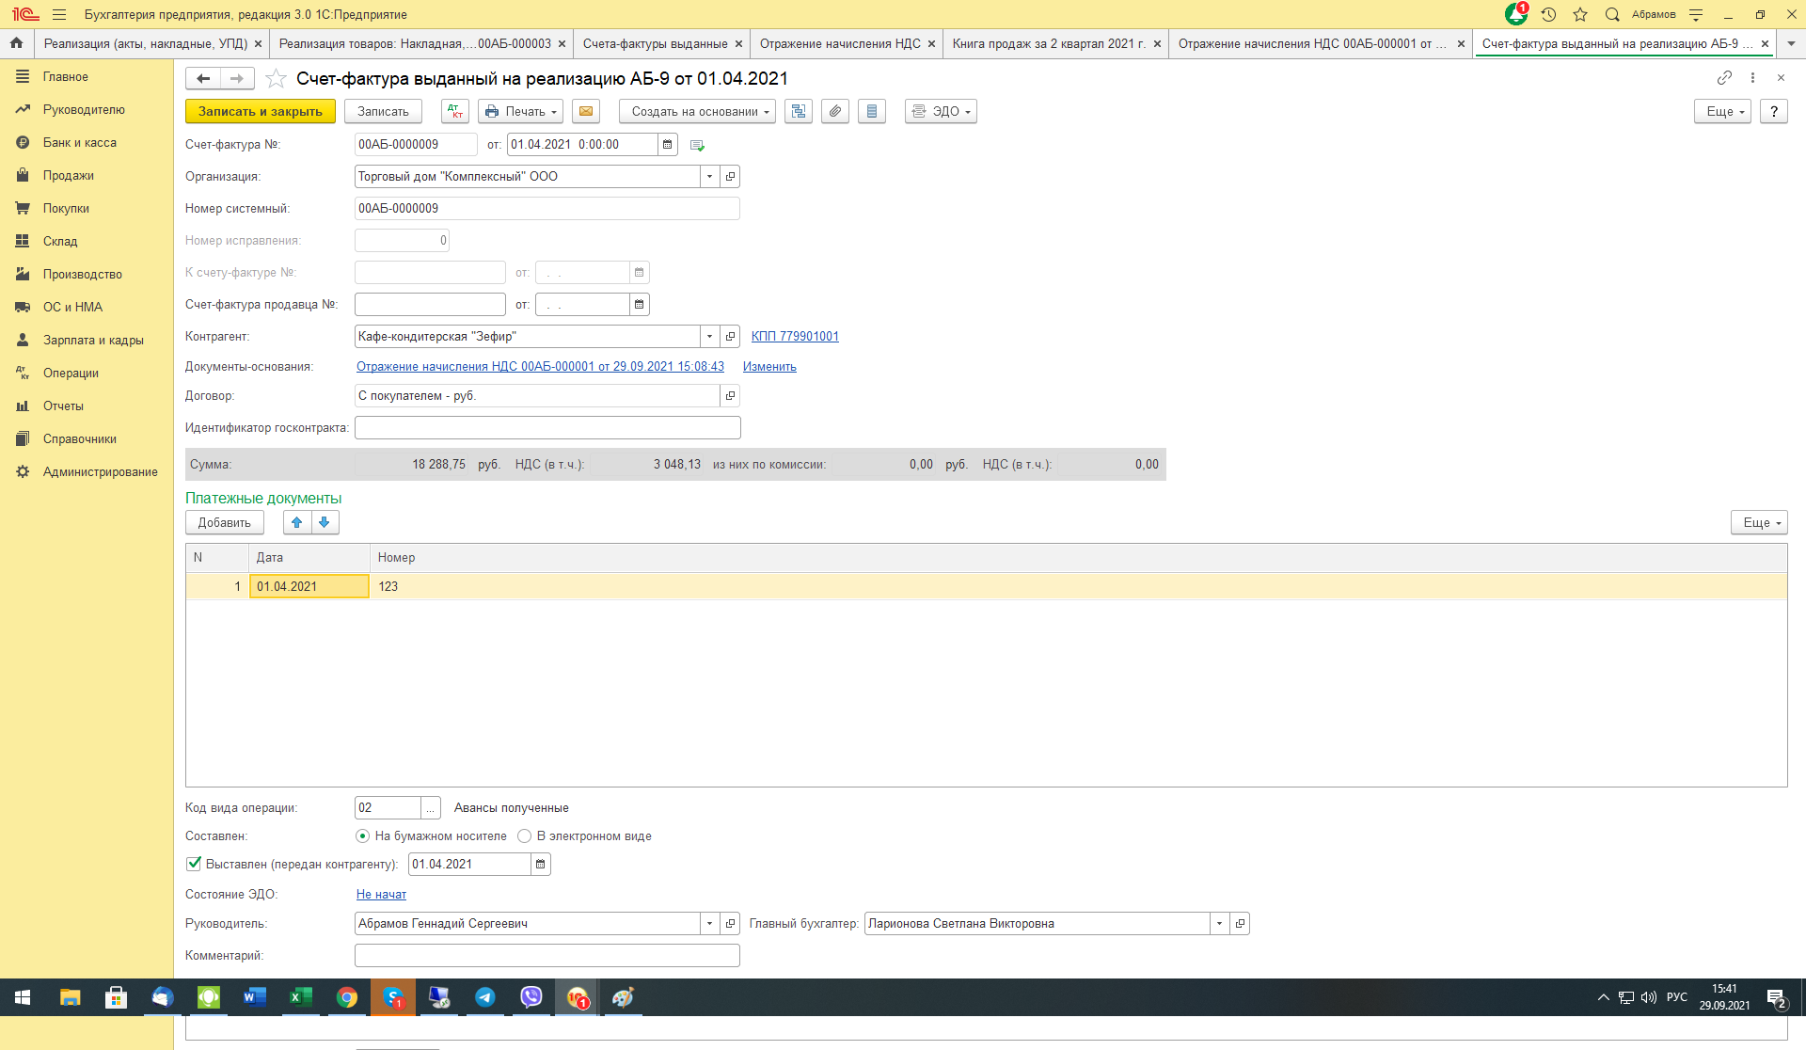1806x1050 pixels.
Task: Click the Комментарий input field
Action: pyautogui.click(x=547, y=956)
